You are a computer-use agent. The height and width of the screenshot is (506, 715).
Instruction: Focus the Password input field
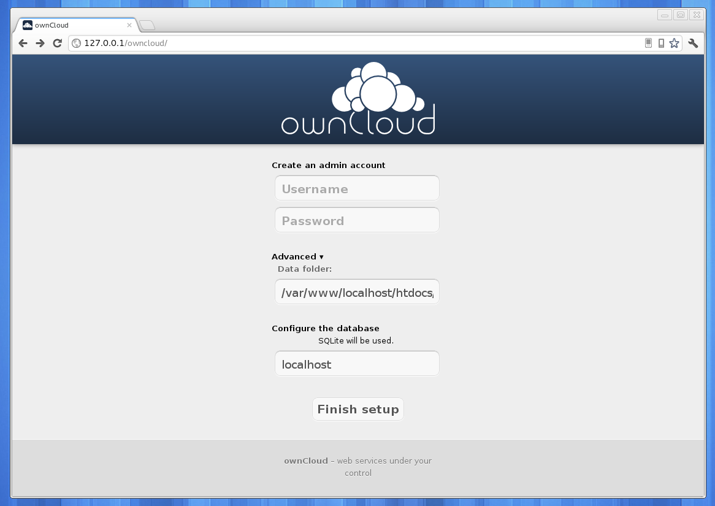tap(357, 220)
